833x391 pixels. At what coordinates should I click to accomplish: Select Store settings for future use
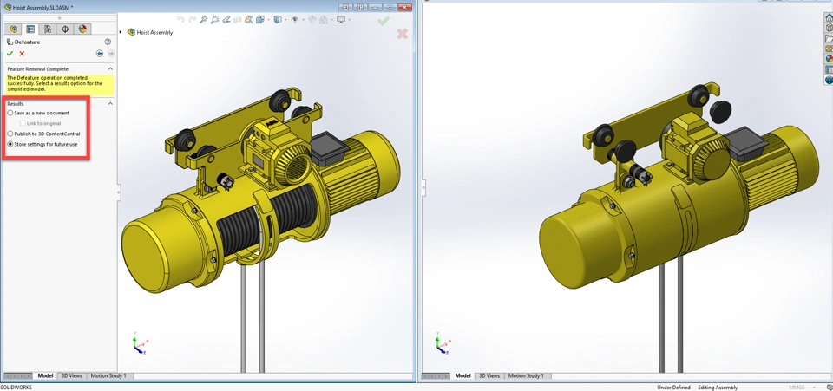(x=43, y=144)
